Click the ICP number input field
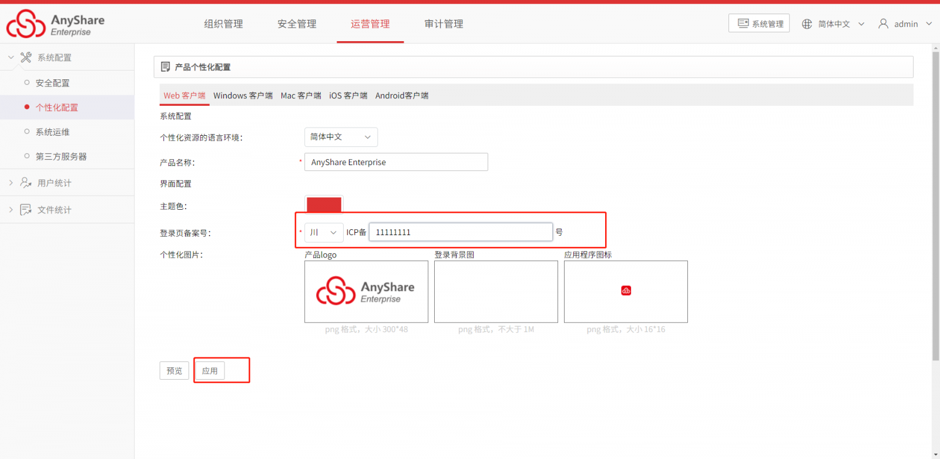Viewport: 940px width, 459px height. [x=461, y=232]
